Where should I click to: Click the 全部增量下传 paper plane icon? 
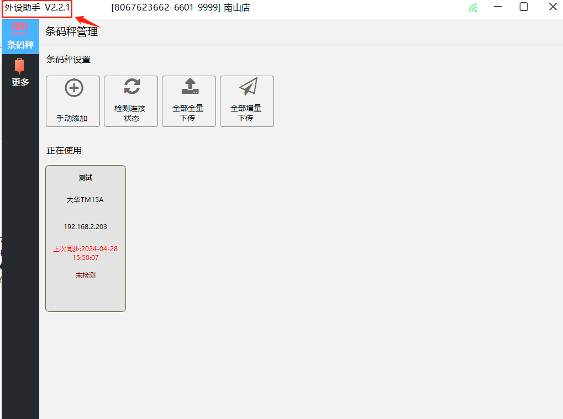tap(249, 86)
